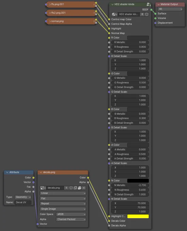Screen dimensions: 187x231
Task: Open the A Color swatch
Action: 138,145
